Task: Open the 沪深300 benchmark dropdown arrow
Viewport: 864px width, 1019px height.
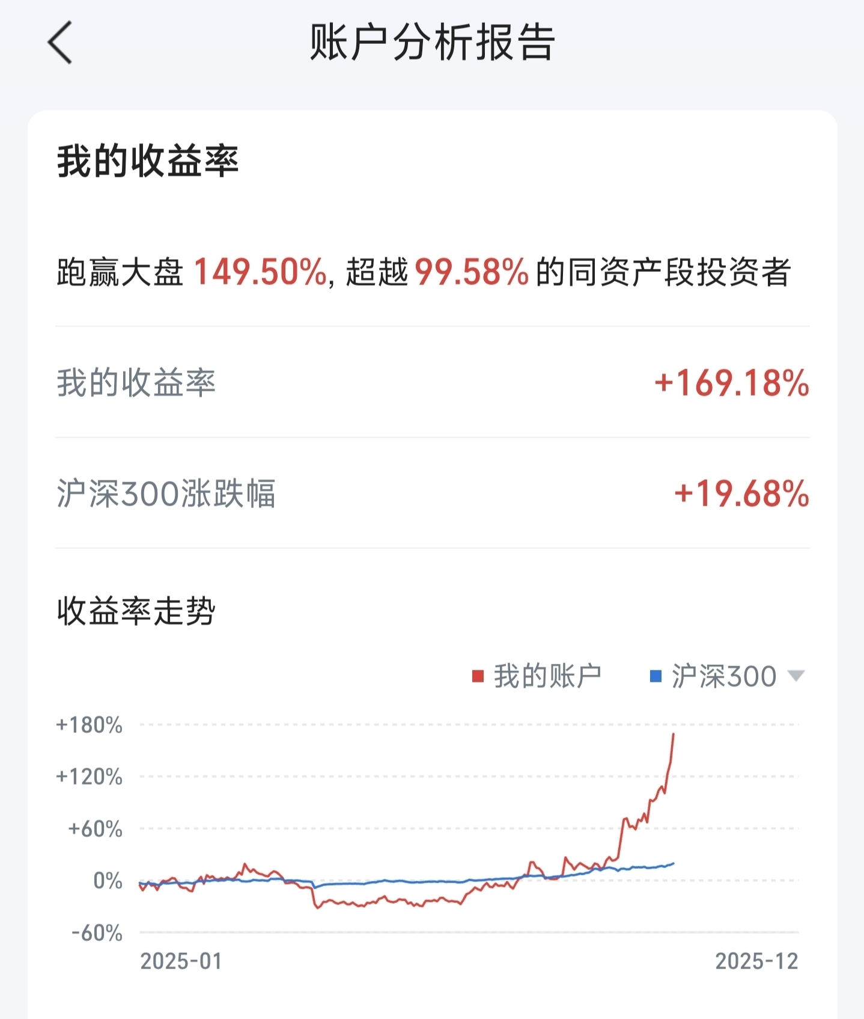Action: pyautogui.click(x=796, y=676)
